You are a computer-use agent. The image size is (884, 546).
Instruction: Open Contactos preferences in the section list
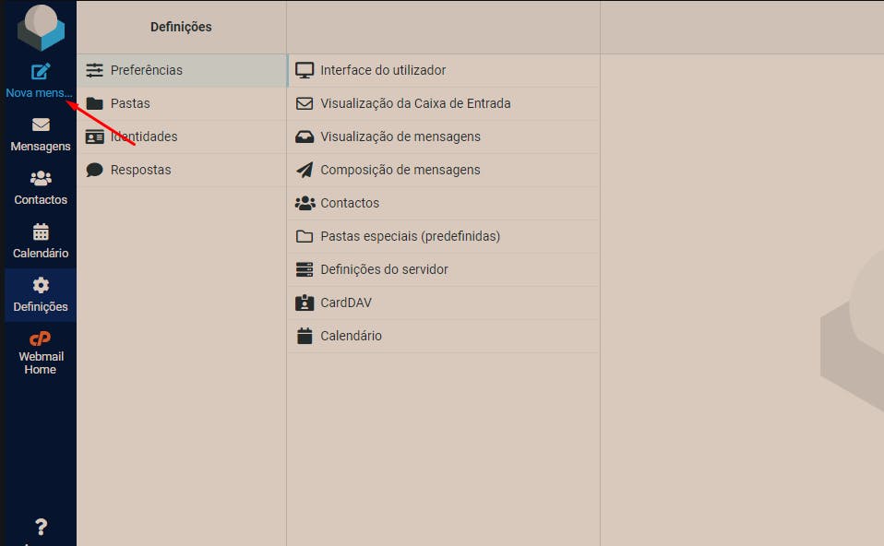pyautogui.click(x=443, y=204)
